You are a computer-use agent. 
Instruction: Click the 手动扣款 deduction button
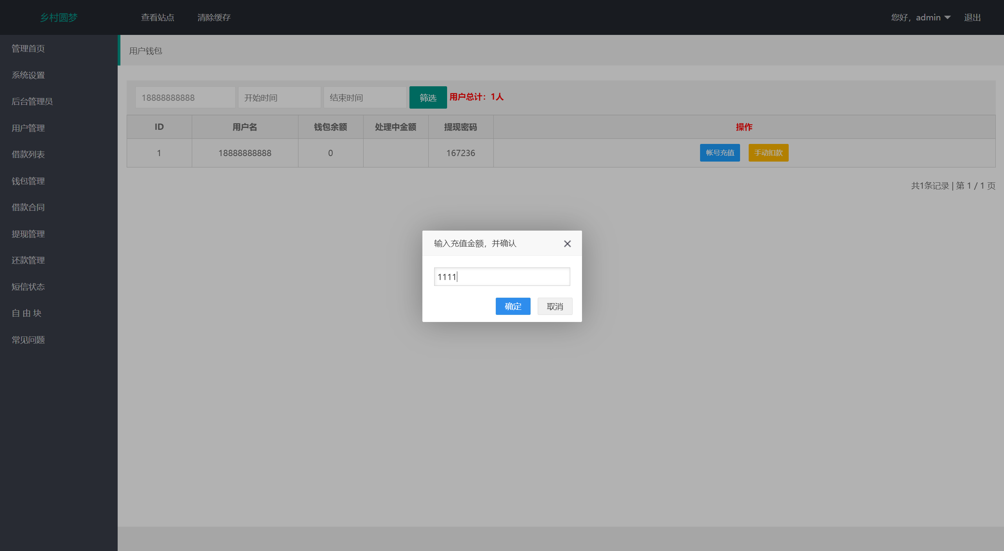(768, 153)
